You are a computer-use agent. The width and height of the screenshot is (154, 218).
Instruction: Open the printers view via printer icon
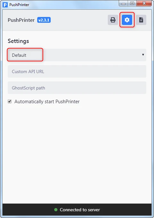coord(113,20)
